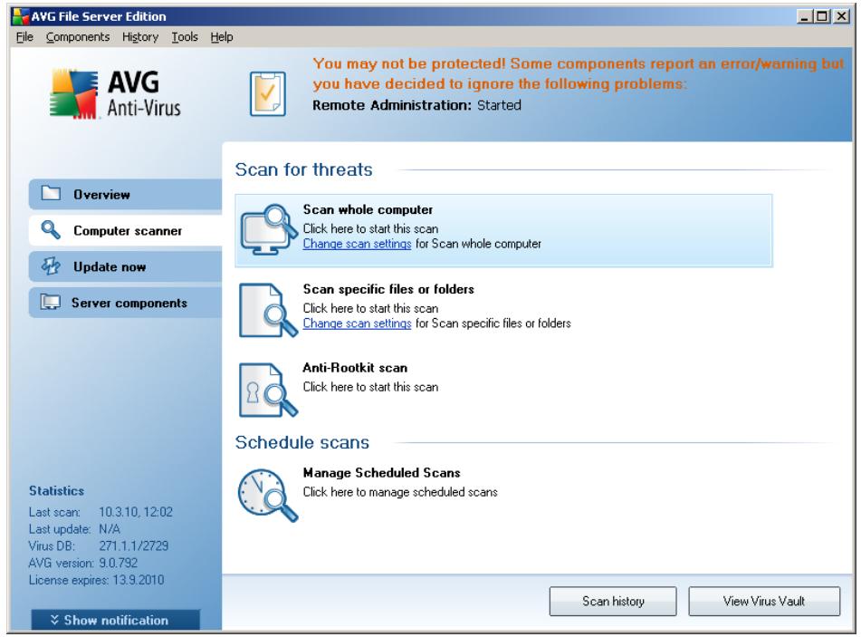The height and width of the screenshot is (637, 861).
Task: Change scan settings for specific files or folders
Action: tap(357, 323)
